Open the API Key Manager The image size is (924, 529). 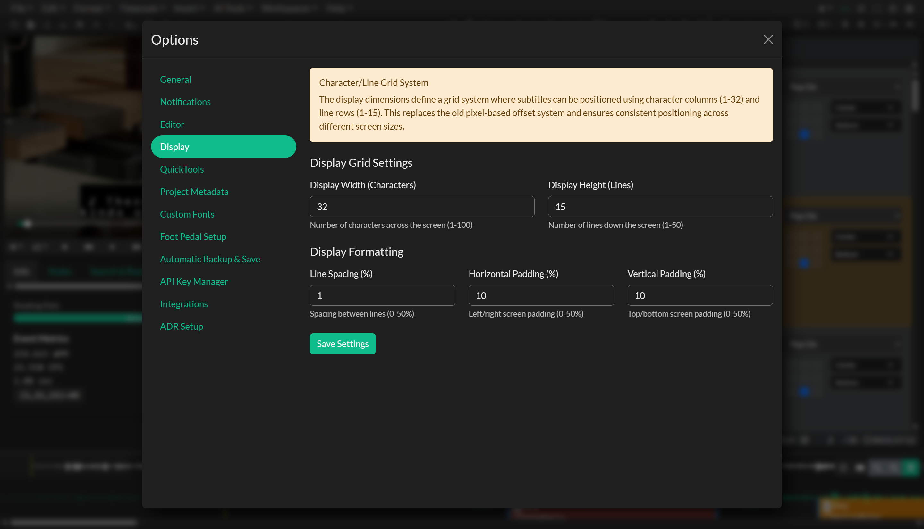pyautogui.click(x=194, y=281)
